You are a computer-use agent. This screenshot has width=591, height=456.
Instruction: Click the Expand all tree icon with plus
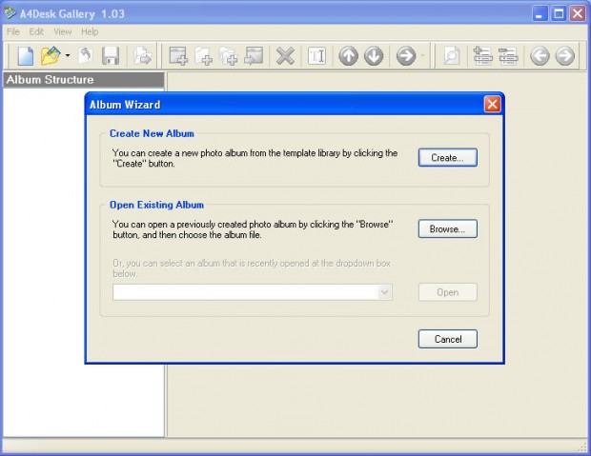pos(483,56)
